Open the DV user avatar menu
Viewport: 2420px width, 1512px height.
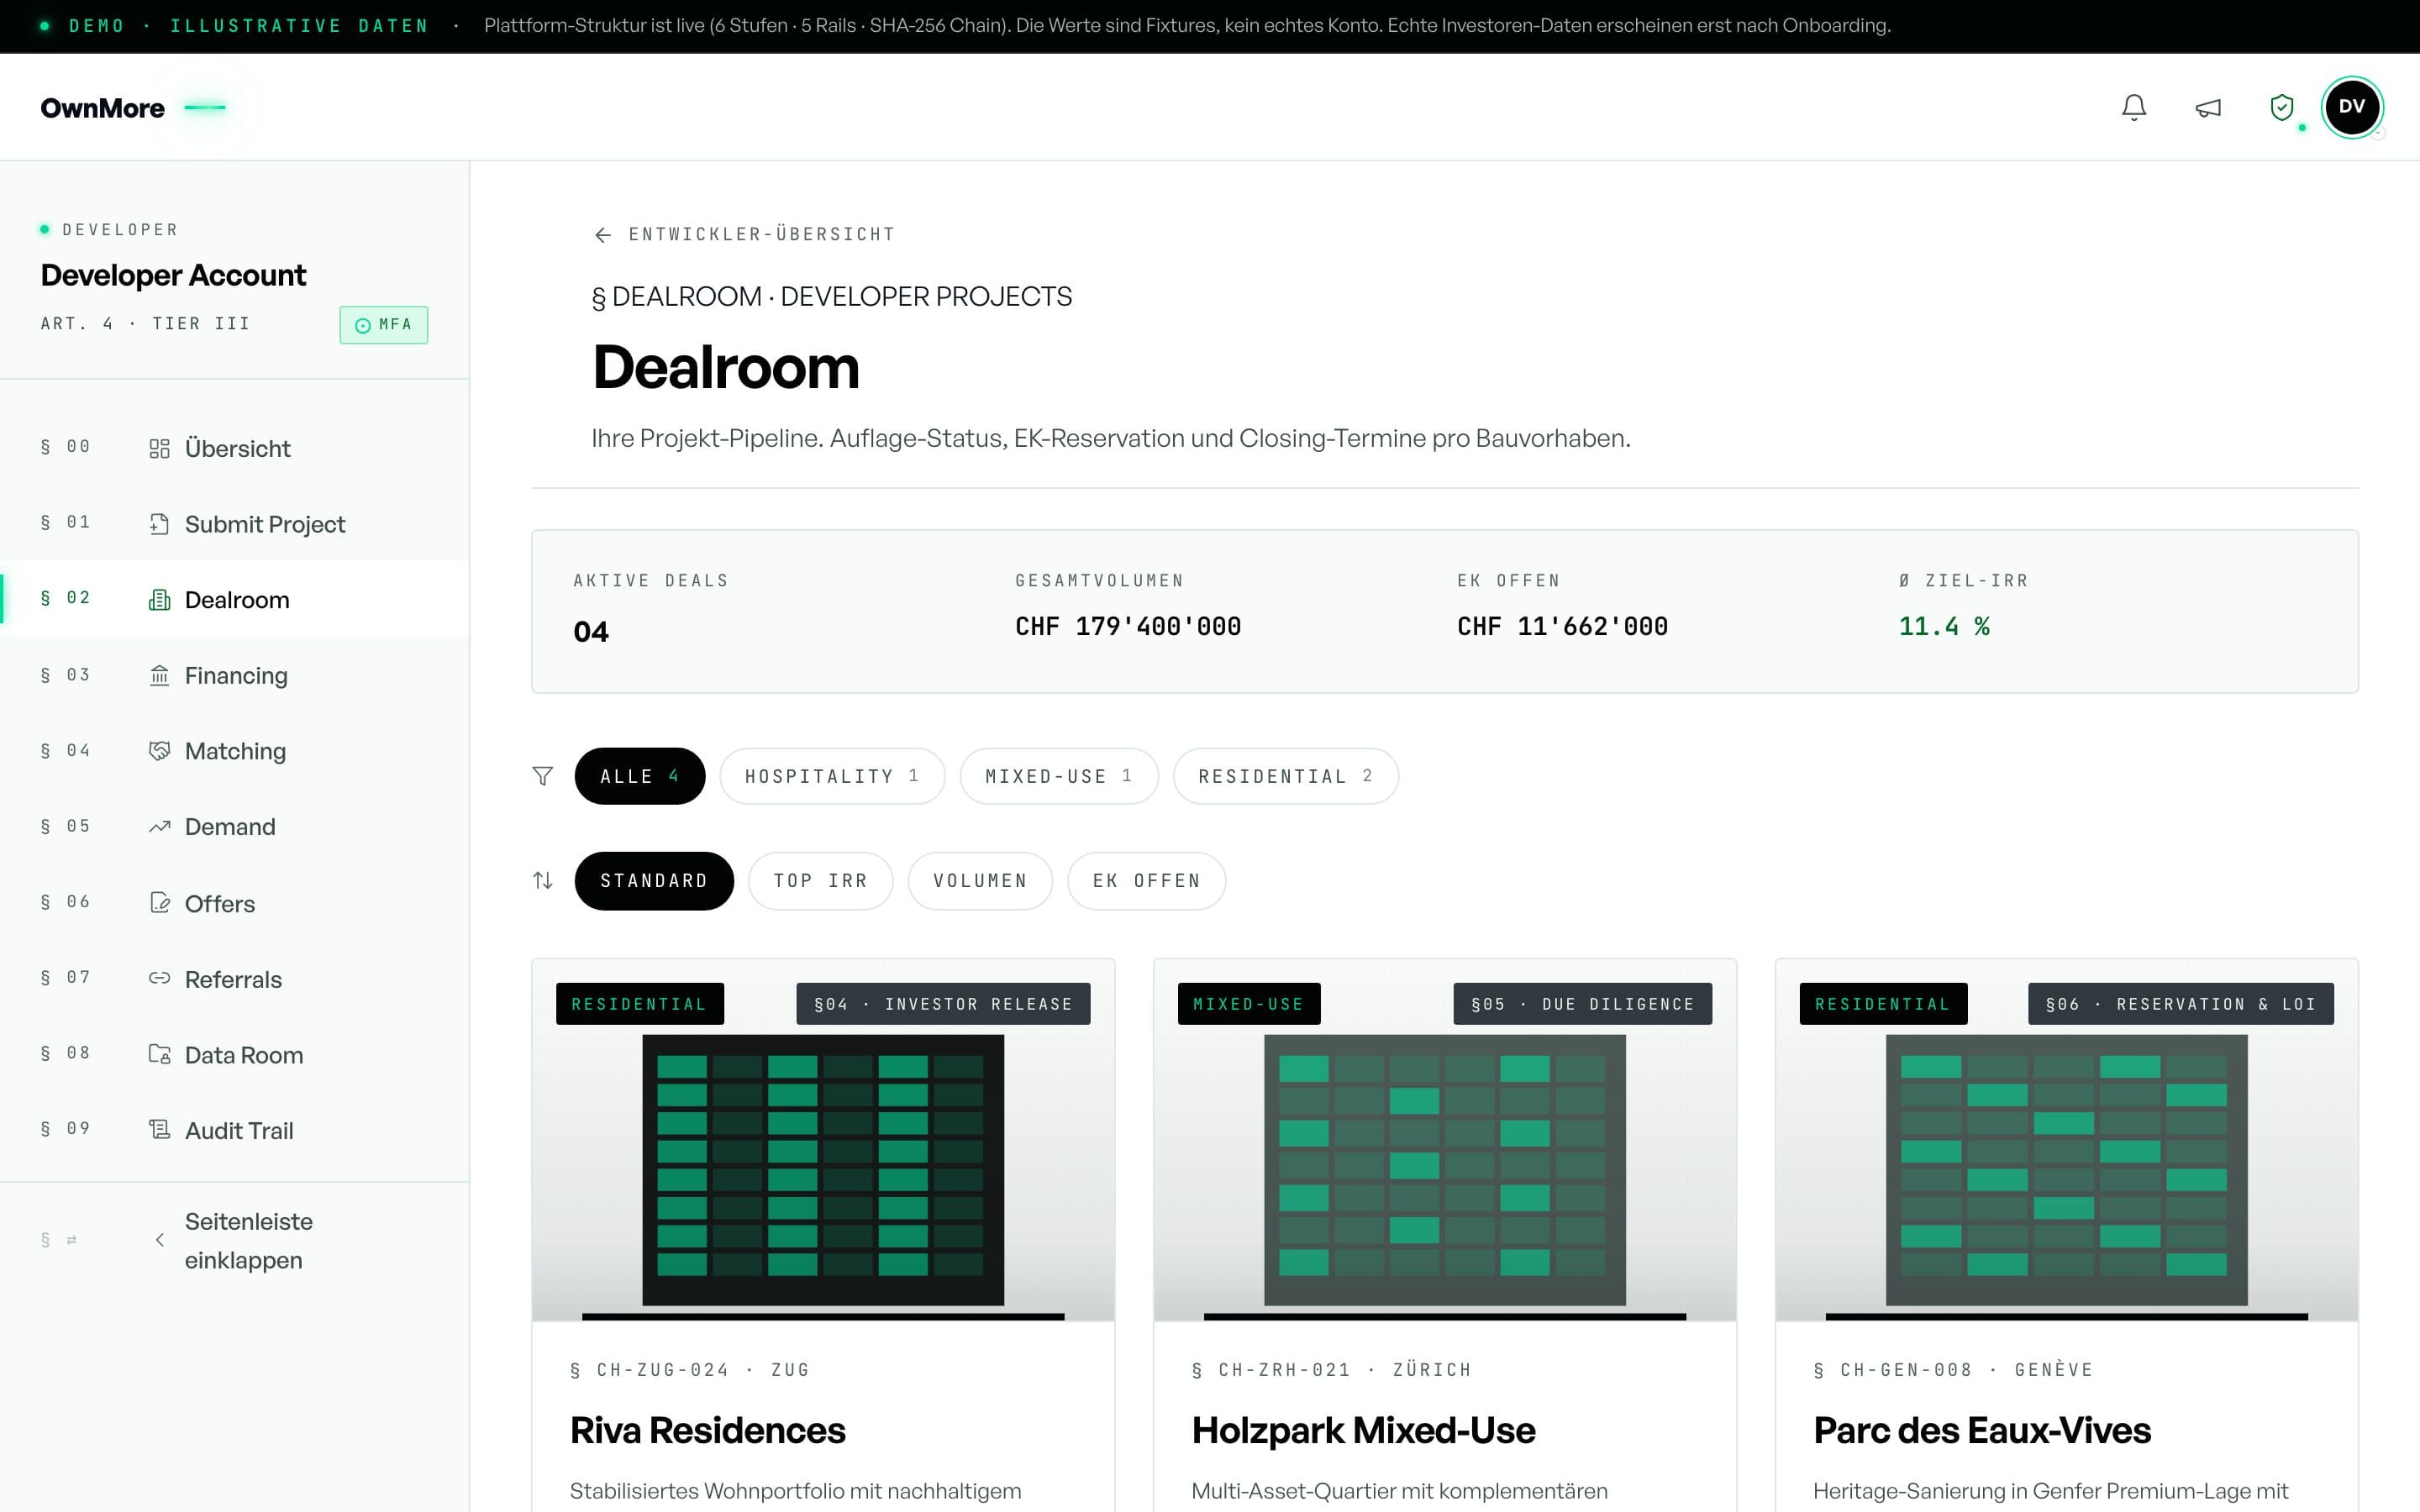point(2352,107)
